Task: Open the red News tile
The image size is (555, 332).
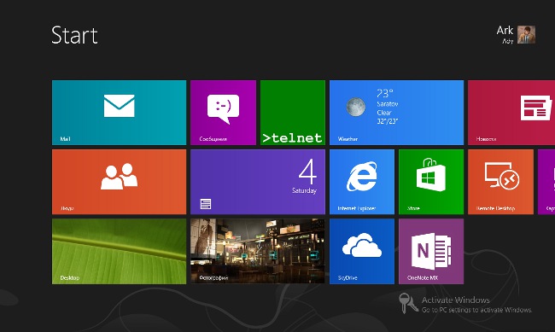Action: click(511, 113)
